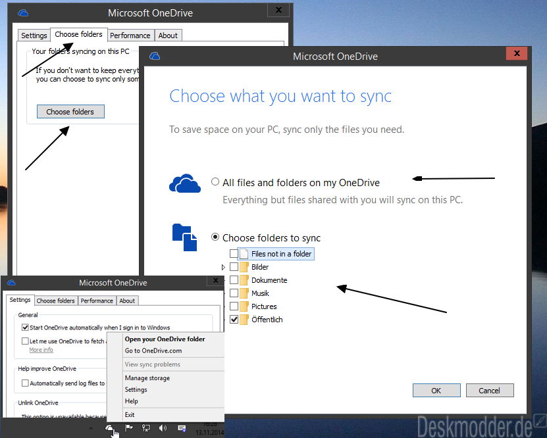
Task: Click the Pictures folder label
Action: pos(264,306)
